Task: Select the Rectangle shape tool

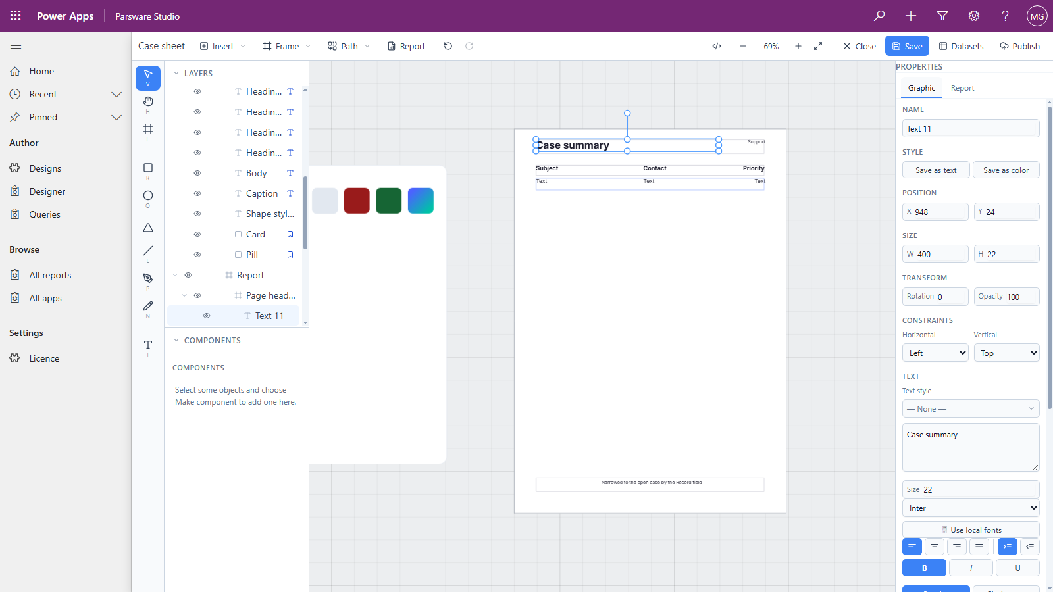Action: (x=148, y=171)
